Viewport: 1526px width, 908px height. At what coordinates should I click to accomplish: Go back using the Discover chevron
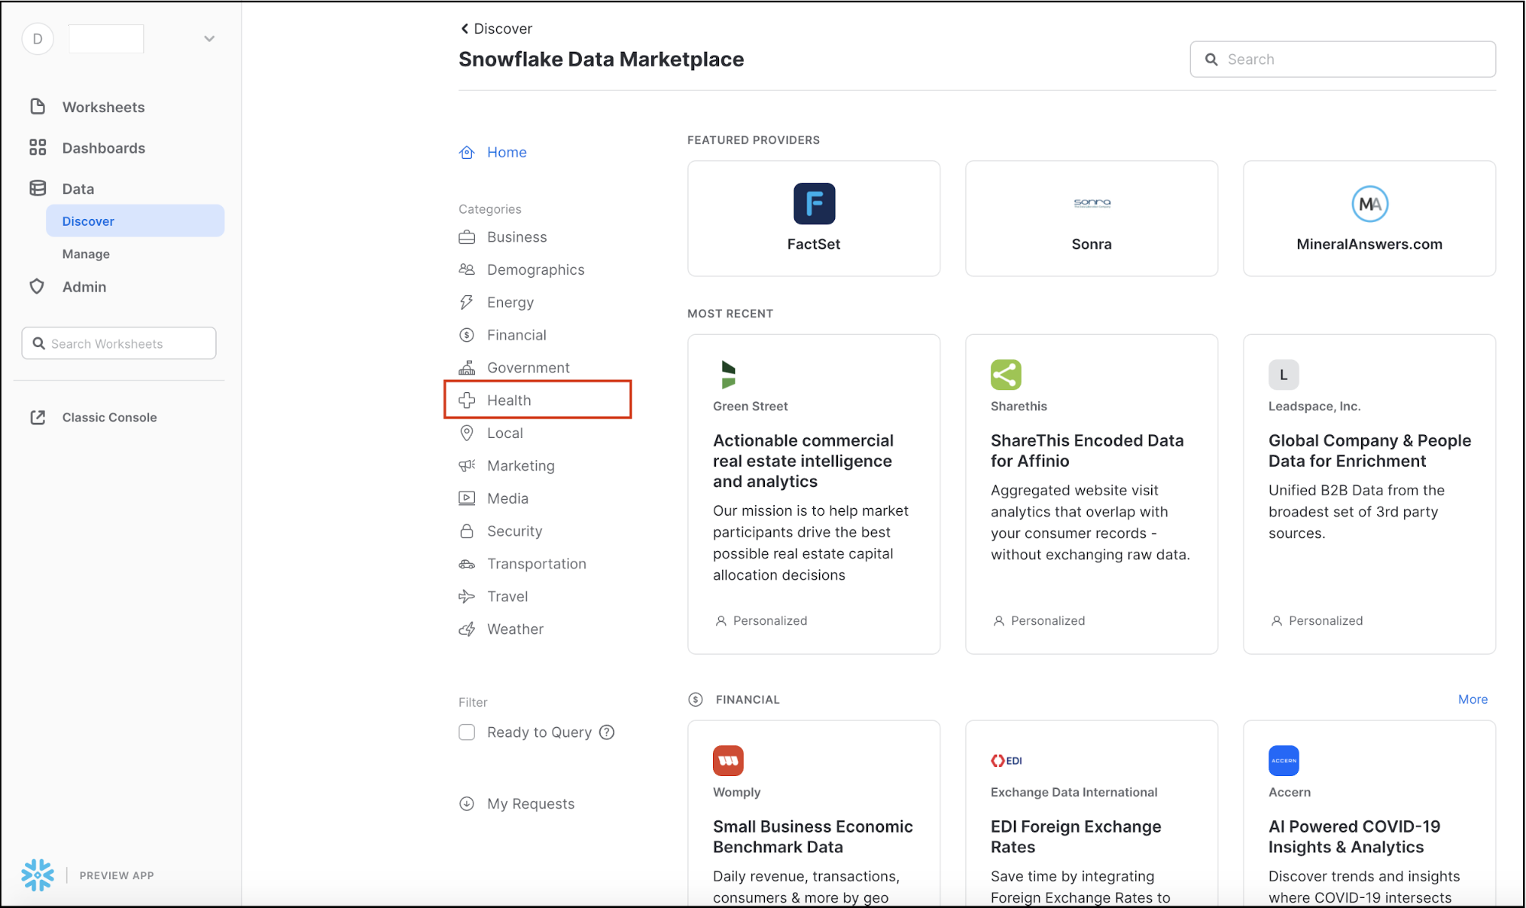point(464,29)
